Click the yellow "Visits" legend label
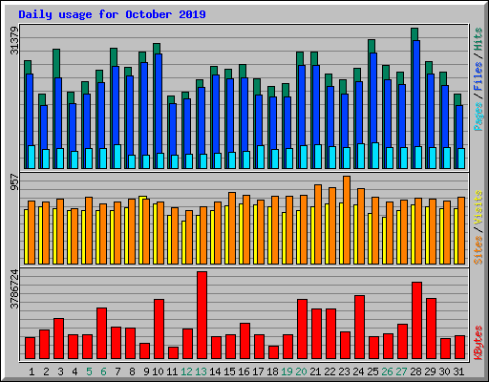This screenshot has width=489, height=382. (478, 208)
